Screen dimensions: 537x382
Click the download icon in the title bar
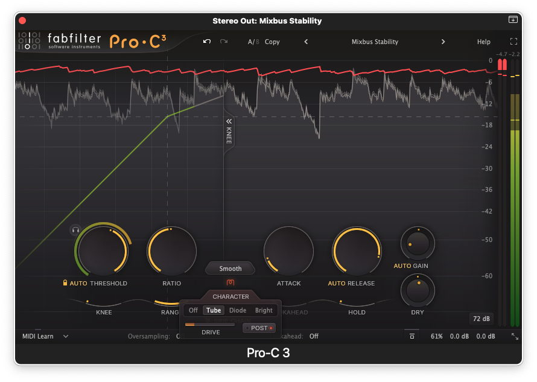coord(513,20)
